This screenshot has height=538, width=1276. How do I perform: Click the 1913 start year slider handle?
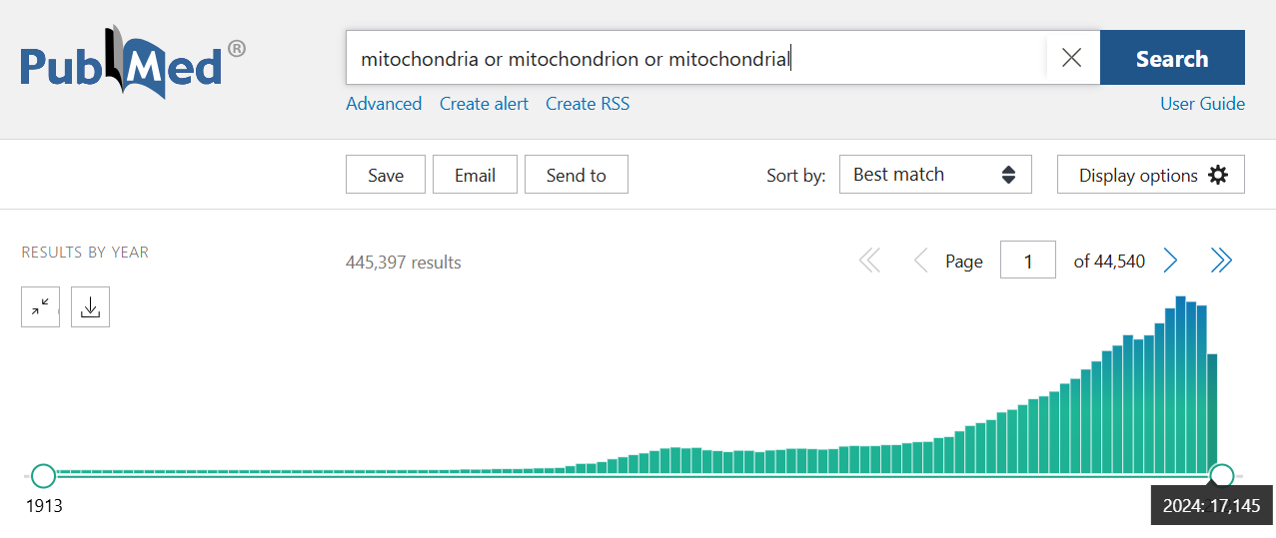pos(43,475)
